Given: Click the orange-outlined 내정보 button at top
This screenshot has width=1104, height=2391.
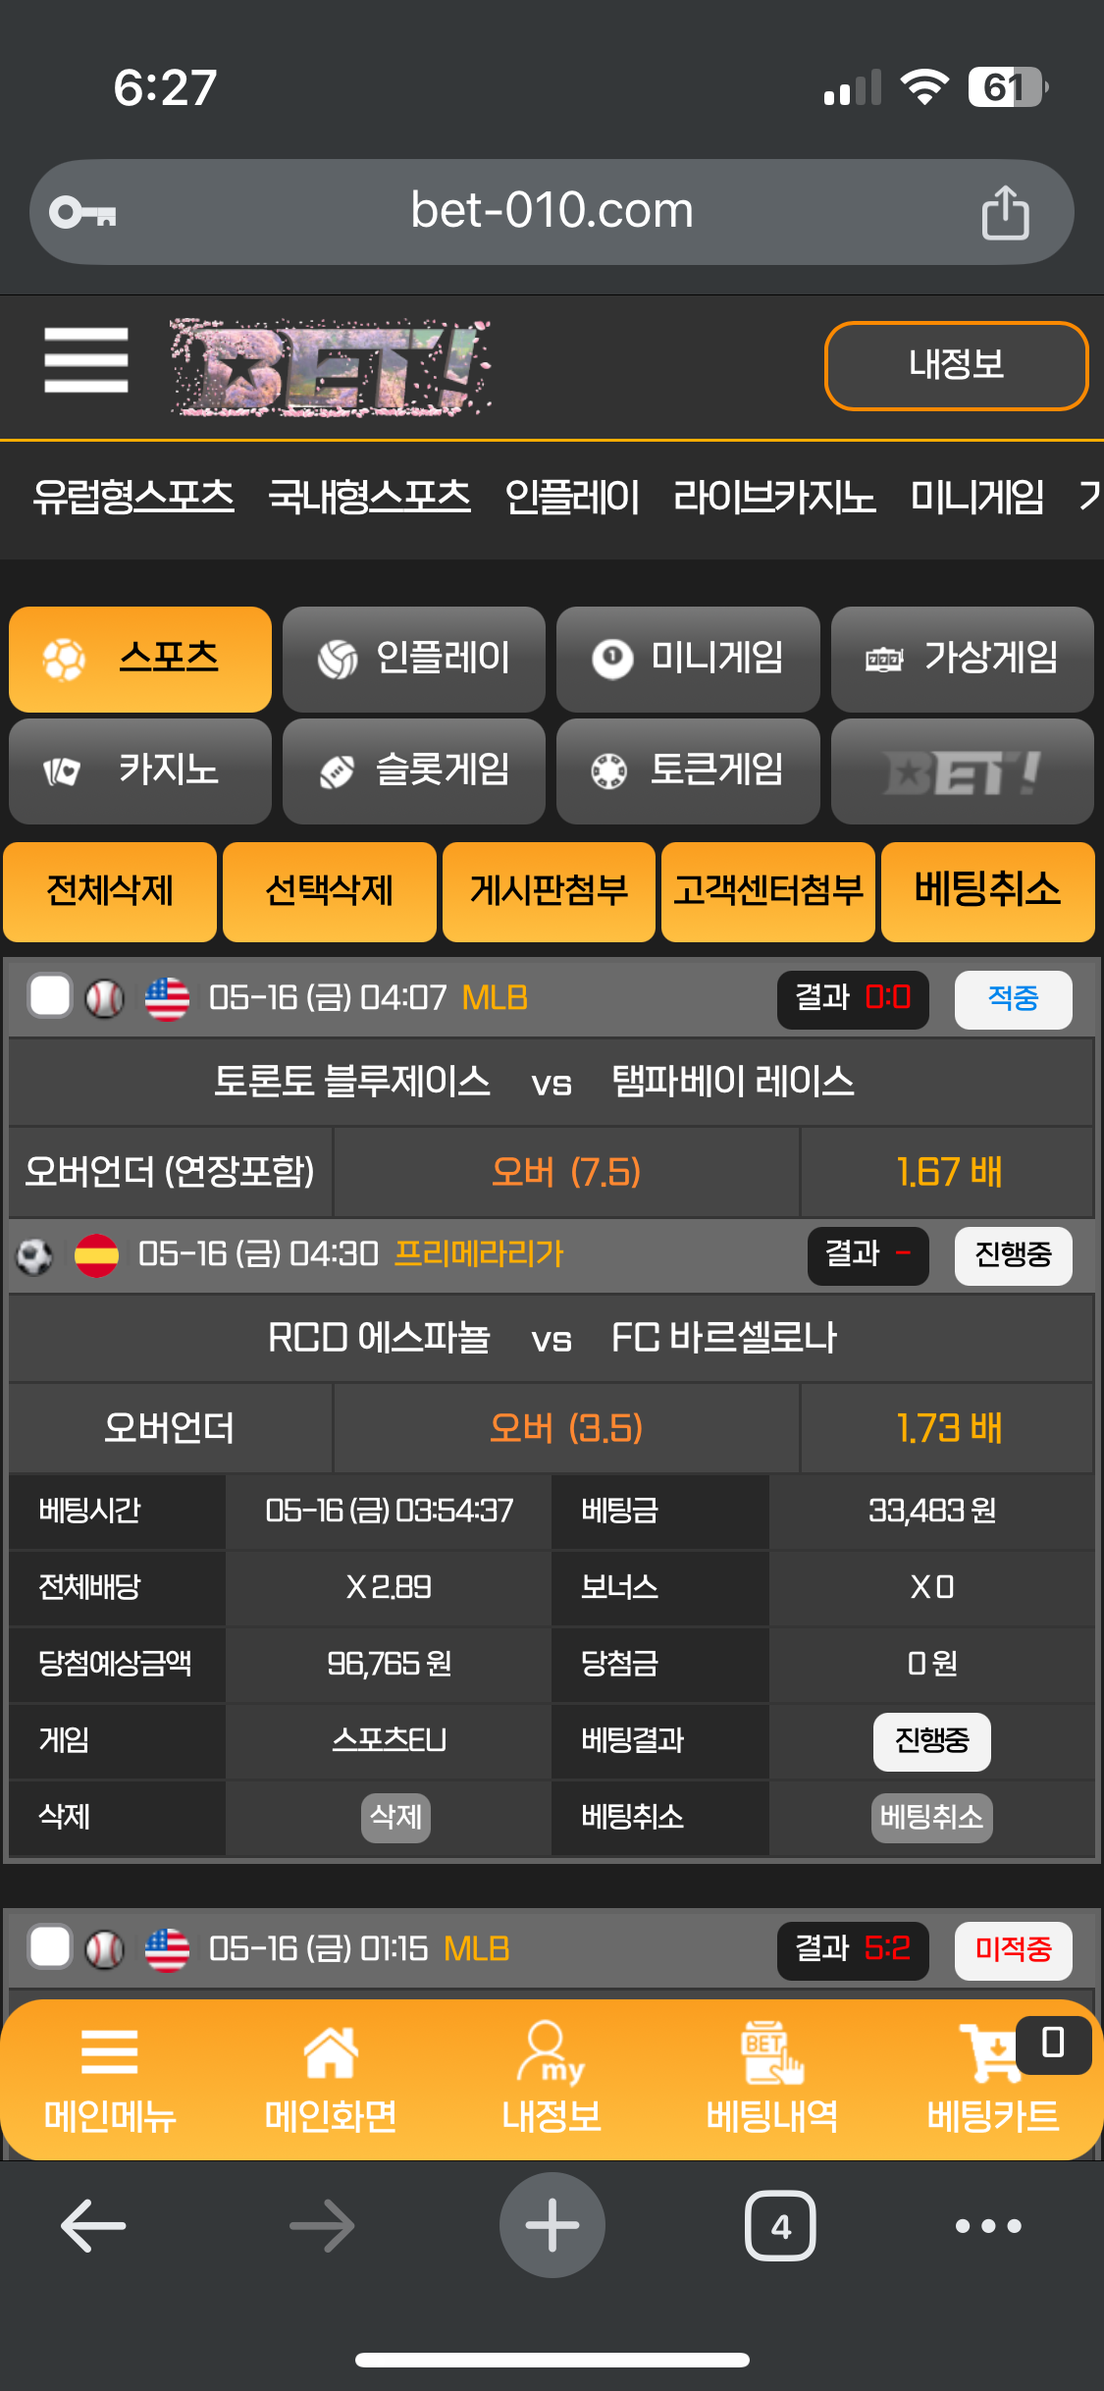Looking at the screenshot, I should tap(957, 365).
